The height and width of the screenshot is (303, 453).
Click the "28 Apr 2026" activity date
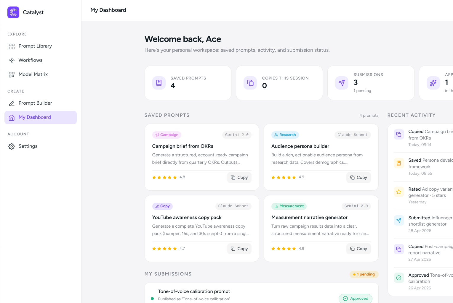[420, 231]
